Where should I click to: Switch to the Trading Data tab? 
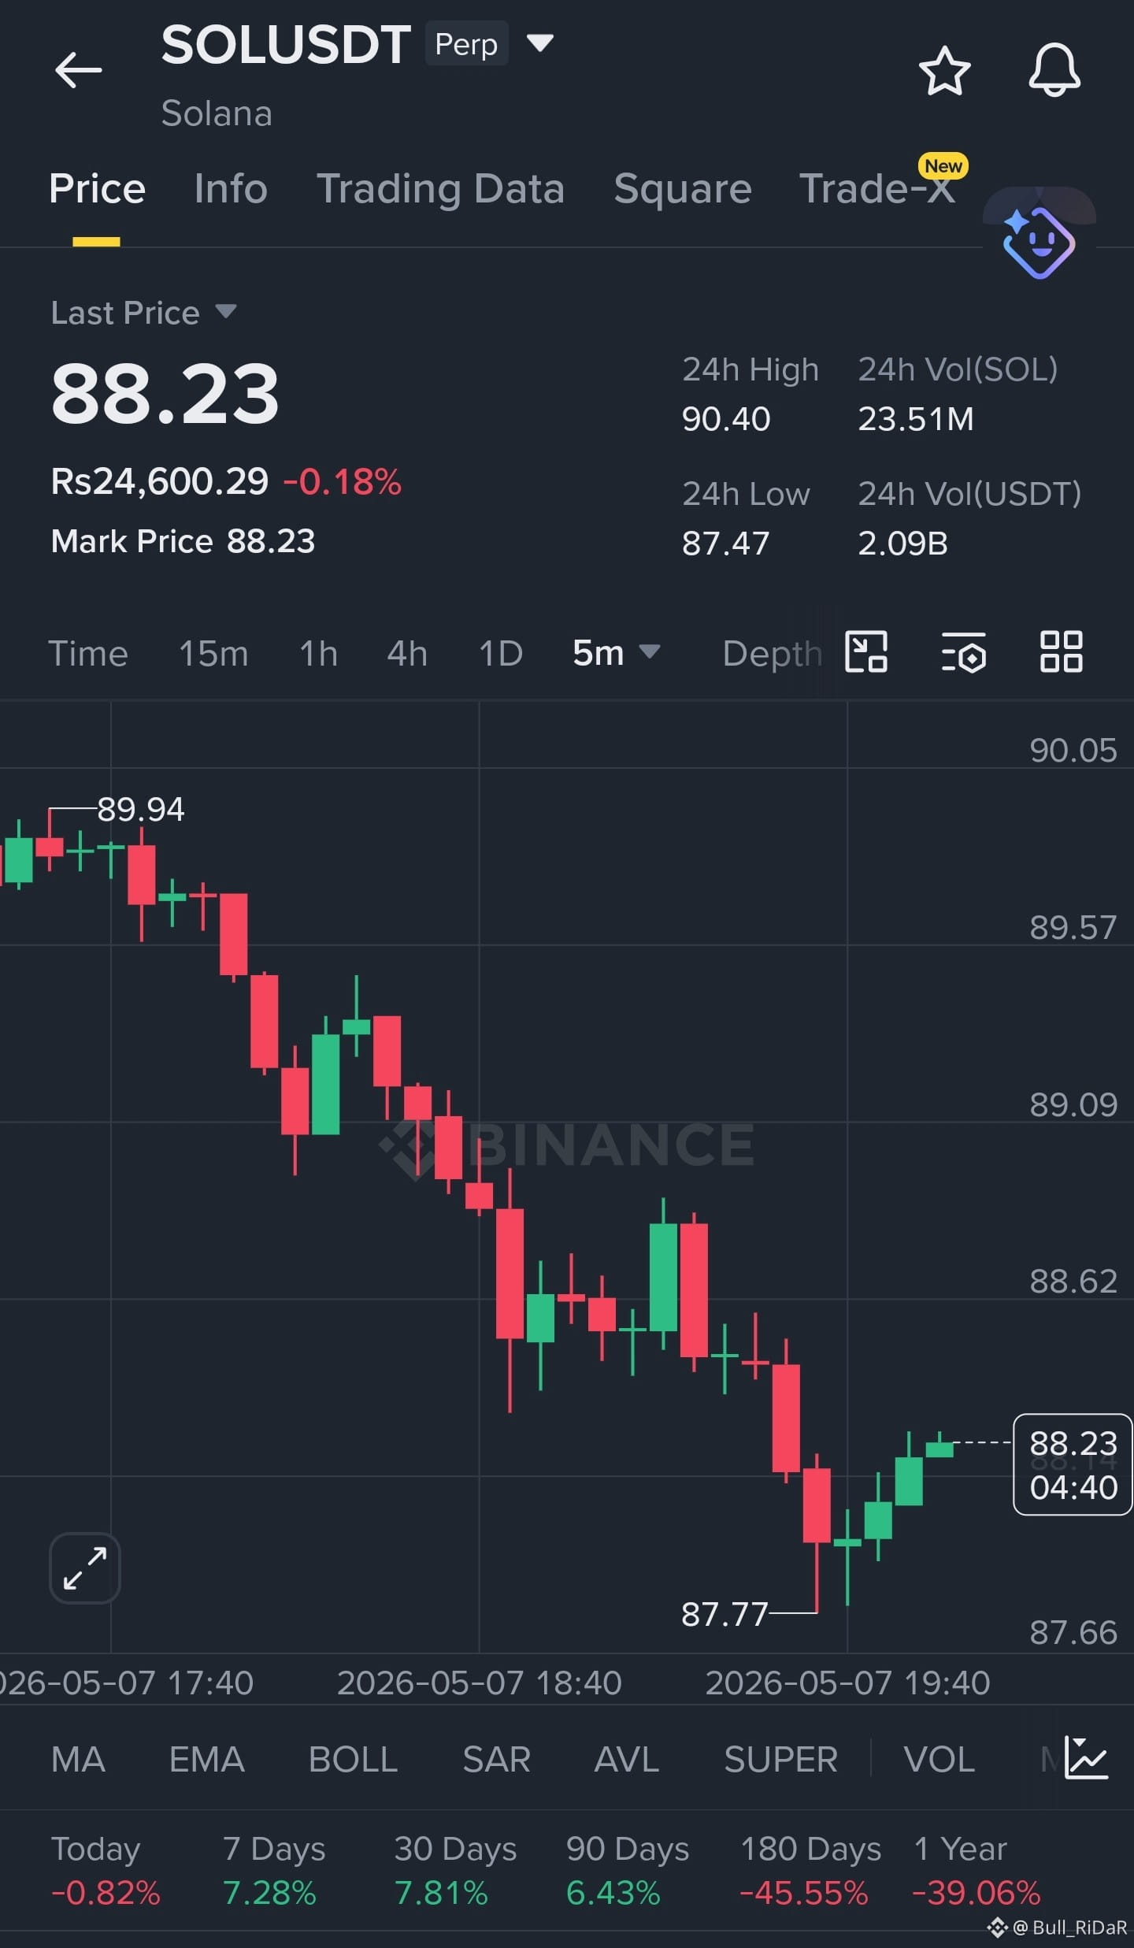point(440,189)
